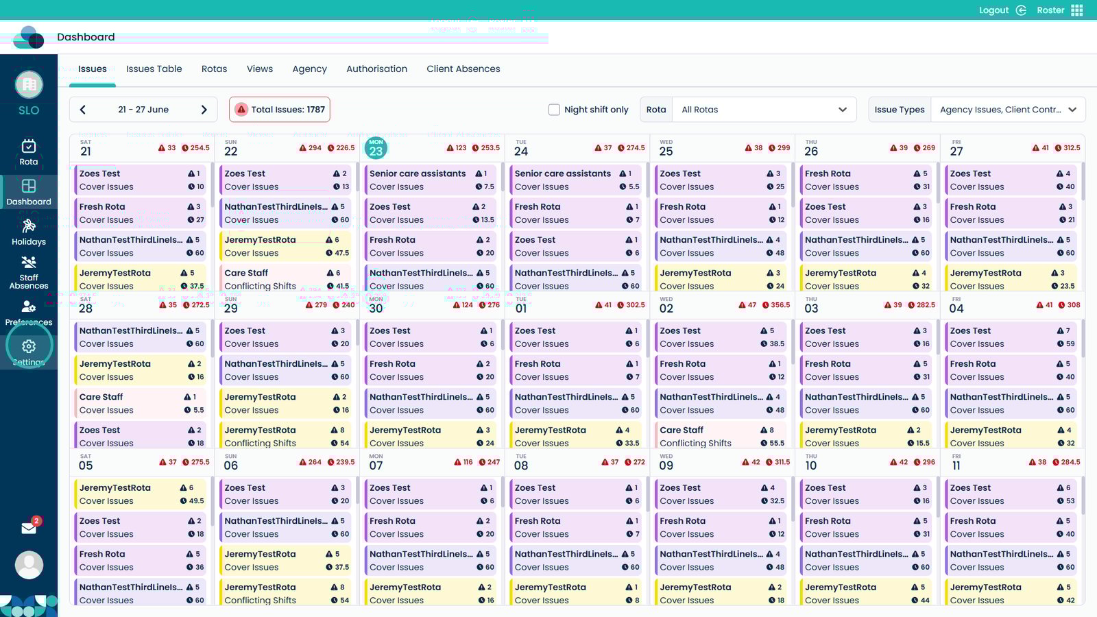Go to next week with right chevron
The height and width of the screenshot is (617, 1097).
pos(204,110)
